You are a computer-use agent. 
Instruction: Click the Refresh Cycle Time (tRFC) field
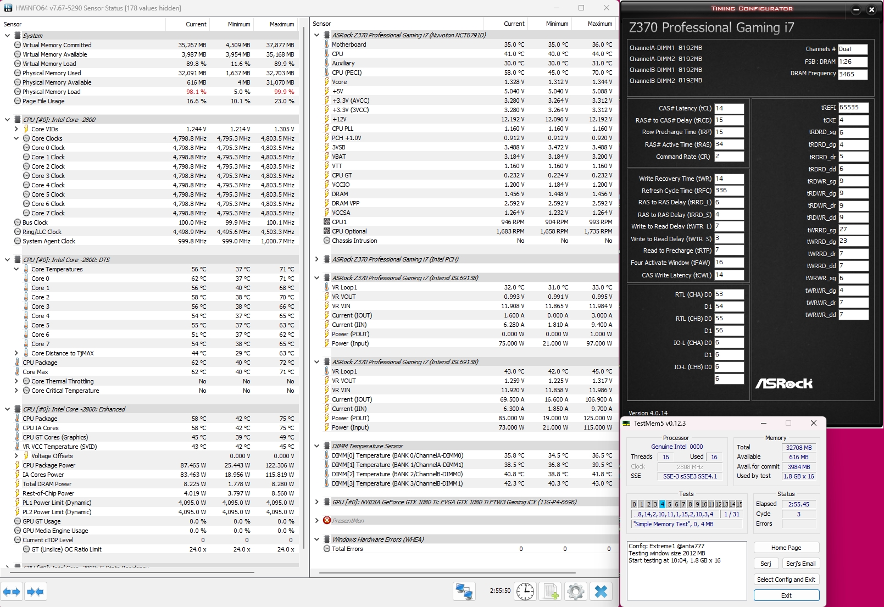729,191
